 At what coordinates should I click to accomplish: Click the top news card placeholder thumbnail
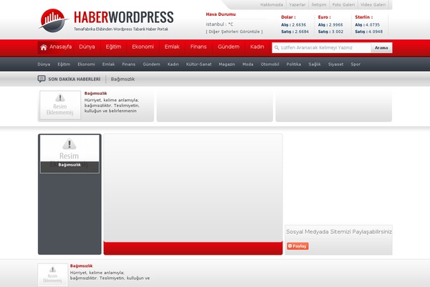click(x=60, y=105)
